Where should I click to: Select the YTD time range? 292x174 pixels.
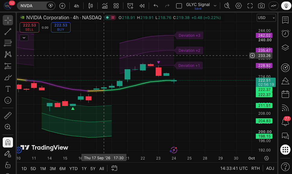[73, 169]
